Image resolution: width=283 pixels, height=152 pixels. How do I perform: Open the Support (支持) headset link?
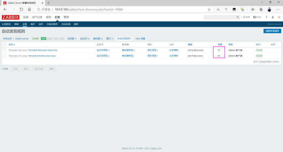[246, 17]
